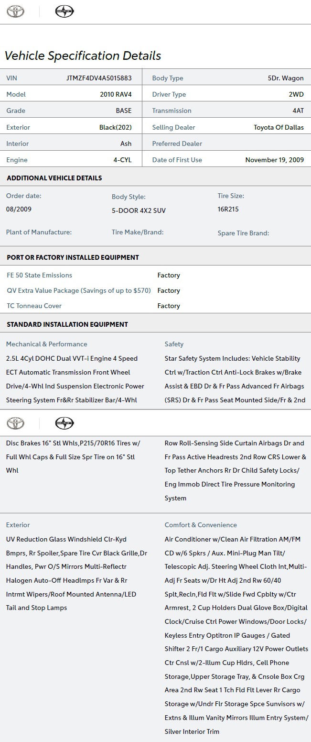Click the Port or Factory Installed Equipment header
The width and height of the screenshot is (311, 742).
point(73,257)
